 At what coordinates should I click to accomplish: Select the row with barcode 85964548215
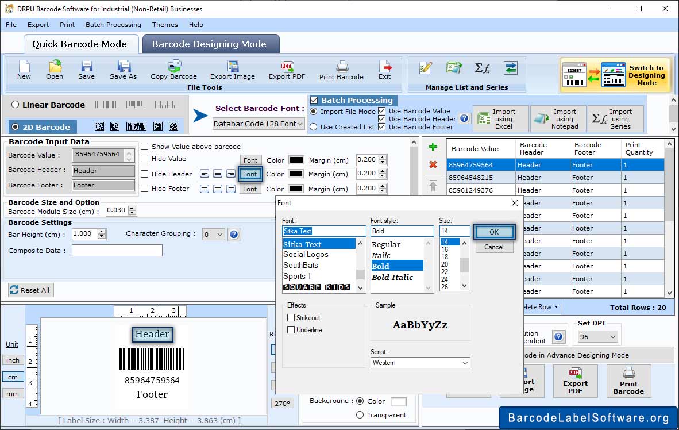click(555, 178)
